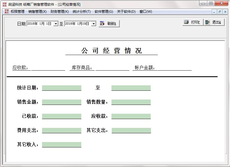Click the small logo icon in menu bar
The height and width of the screenshot is (167, 230).
point(7,11)
